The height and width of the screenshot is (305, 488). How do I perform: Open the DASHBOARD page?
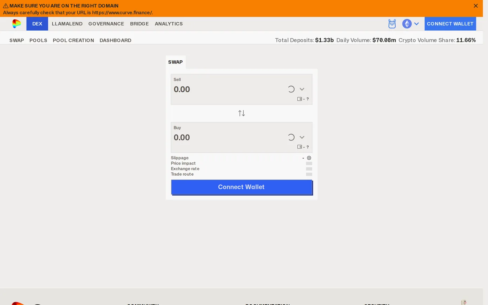point(115,40)
